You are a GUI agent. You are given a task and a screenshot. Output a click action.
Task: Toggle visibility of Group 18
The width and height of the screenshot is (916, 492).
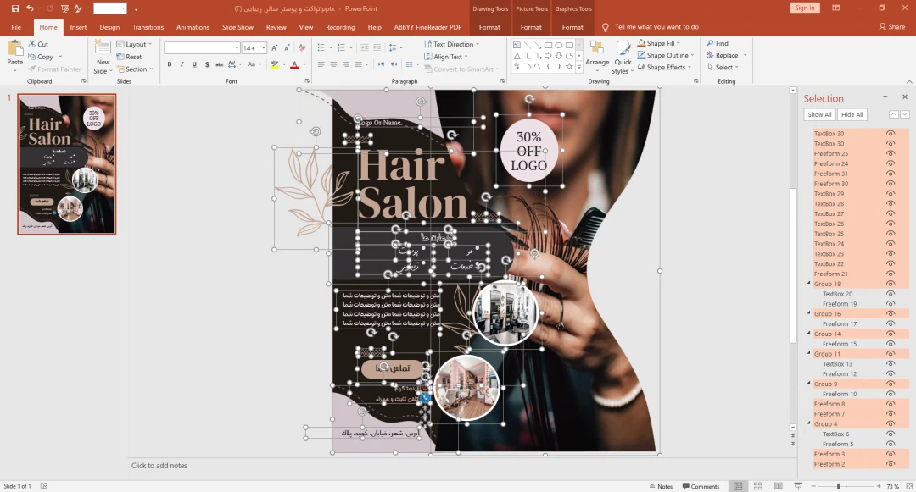click(891, 284)
